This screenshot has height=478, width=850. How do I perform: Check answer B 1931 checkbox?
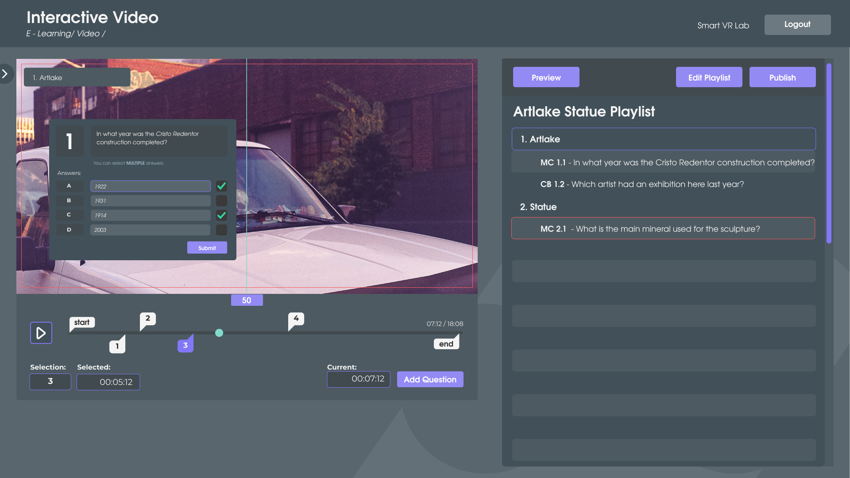point(221,200)
